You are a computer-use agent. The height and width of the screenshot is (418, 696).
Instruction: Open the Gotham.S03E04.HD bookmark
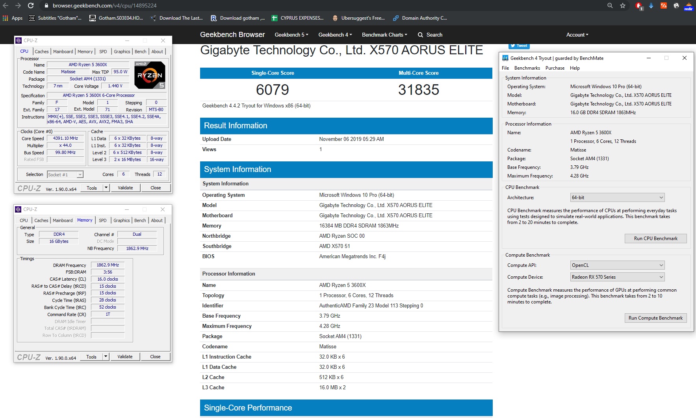(116, 18)
